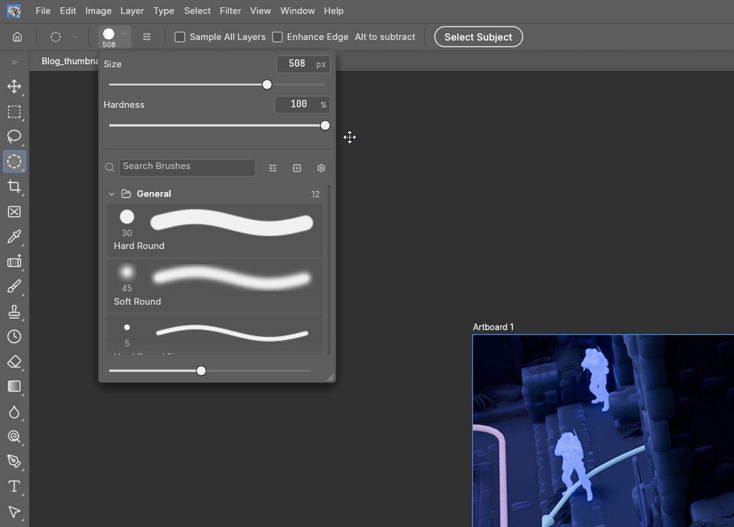Expand the collapsed toolbar chevrons
This screenshot has width=734, height=527.
click(15, 62)
